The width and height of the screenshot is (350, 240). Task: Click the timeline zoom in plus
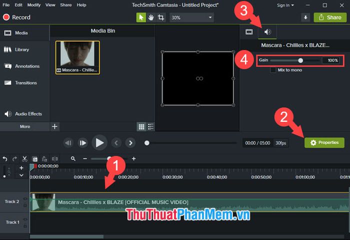point(133,158)
